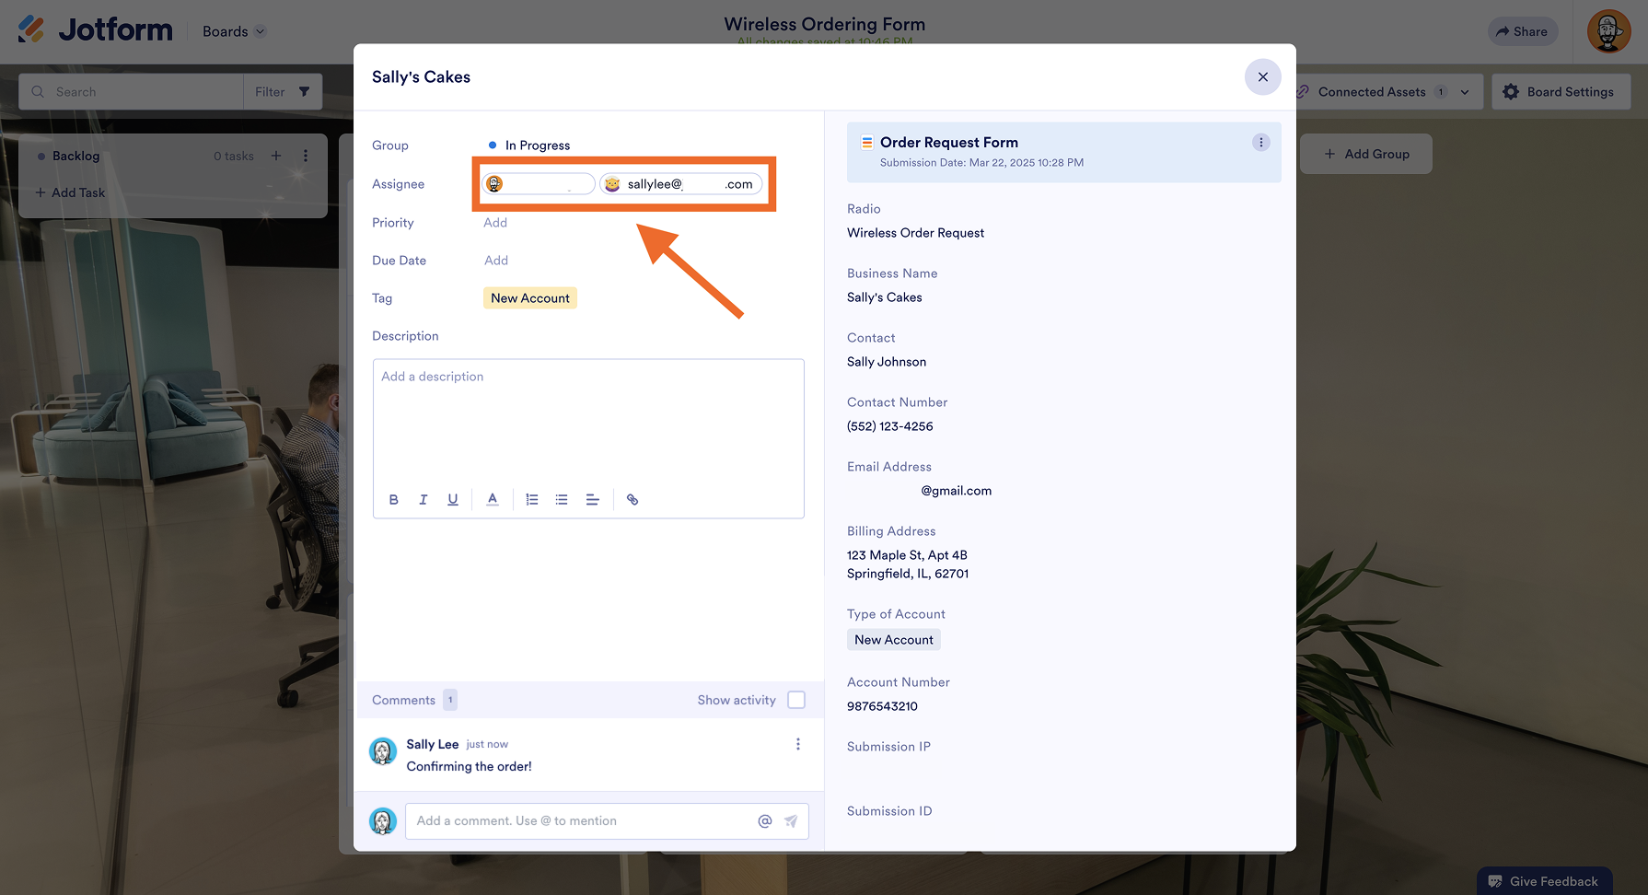Click Sally Lee's comment avatar
Viewport: 1648px width, 895px height.
[383, 751]
